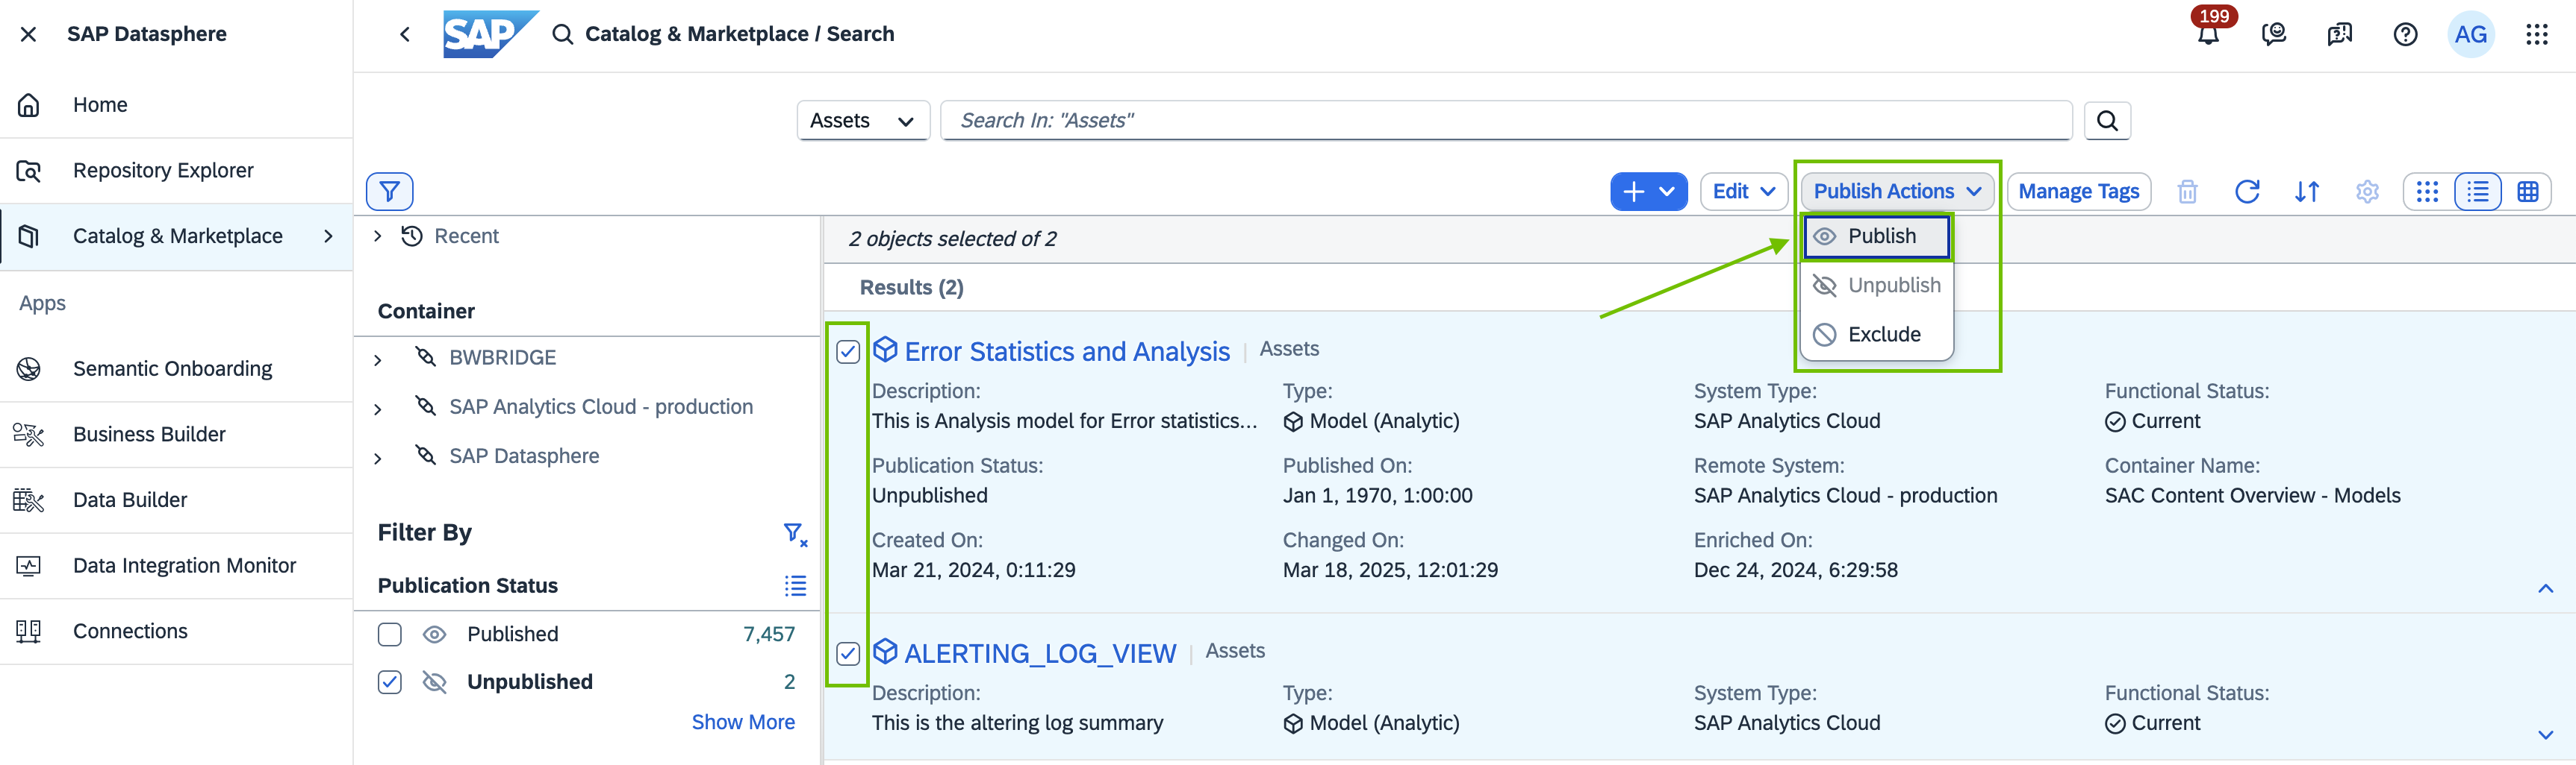Image resolution: width=2576 pixels, height=765 pixels.
Task: Deselect Error Statistics and Analysis checkbox
Action: point(848,351)
